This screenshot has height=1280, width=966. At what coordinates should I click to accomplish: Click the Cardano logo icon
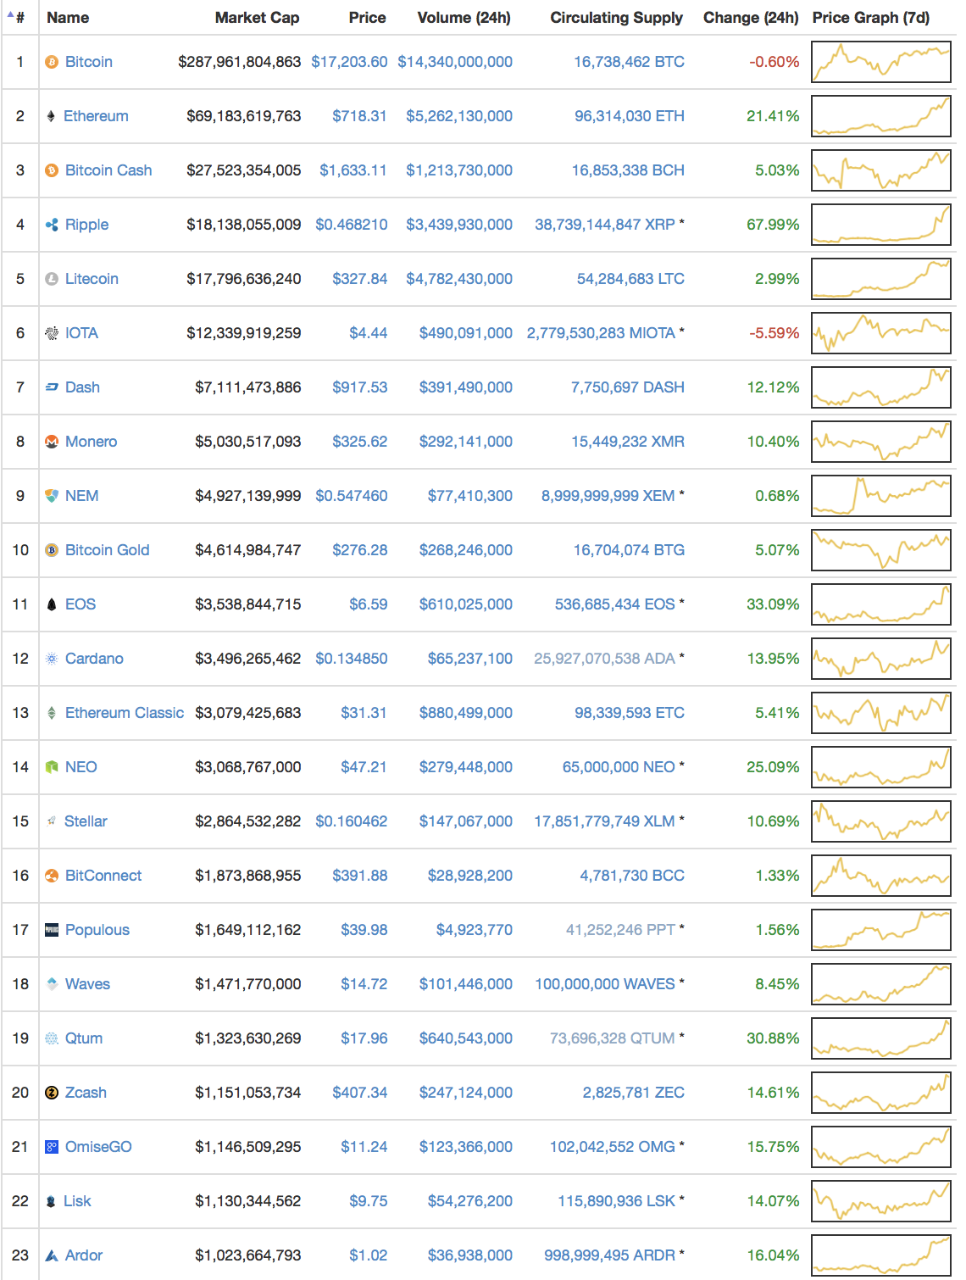tap(52, 659)
